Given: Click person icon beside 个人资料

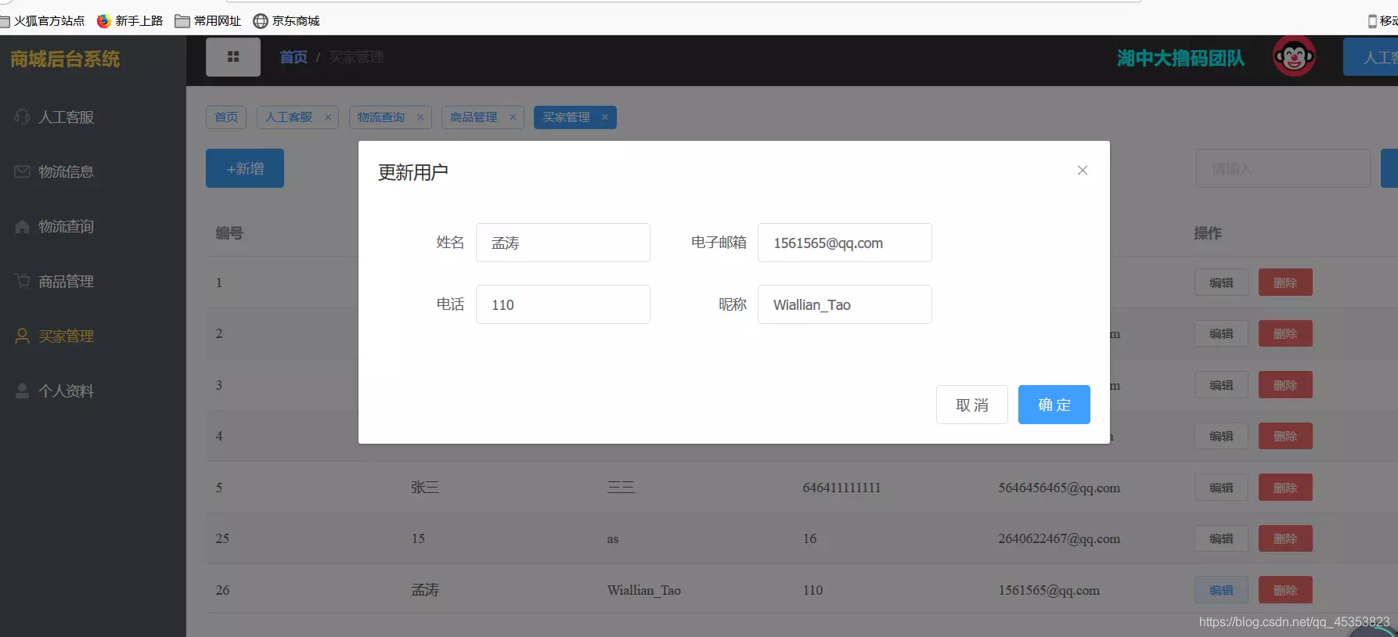Looking at the screenshot, I should [22, 390].
